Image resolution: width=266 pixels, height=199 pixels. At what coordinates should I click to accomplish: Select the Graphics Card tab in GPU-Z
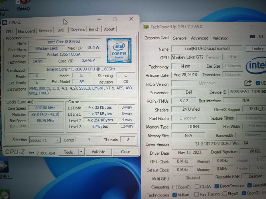[x=157, y=38]
